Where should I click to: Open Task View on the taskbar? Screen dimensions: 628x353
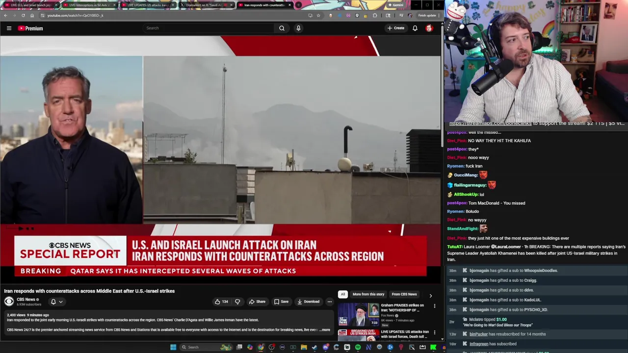[239, 347]
